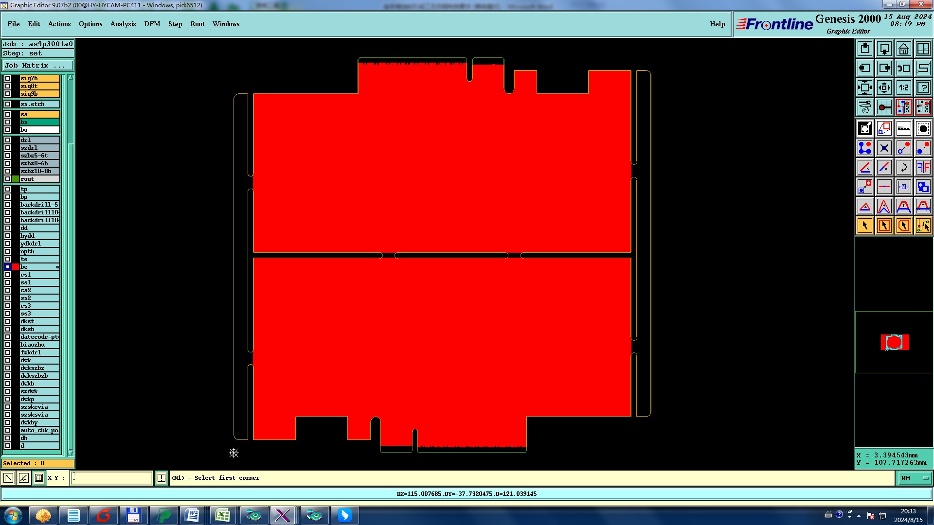This screenshot has height=525, width=934.
Task: Open the Options menu
Action: click(90, 24)
